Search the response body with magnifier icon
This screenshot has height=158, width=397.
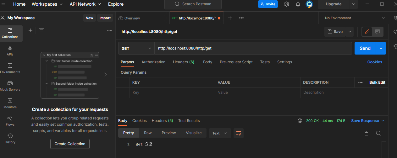coord(378,133)
